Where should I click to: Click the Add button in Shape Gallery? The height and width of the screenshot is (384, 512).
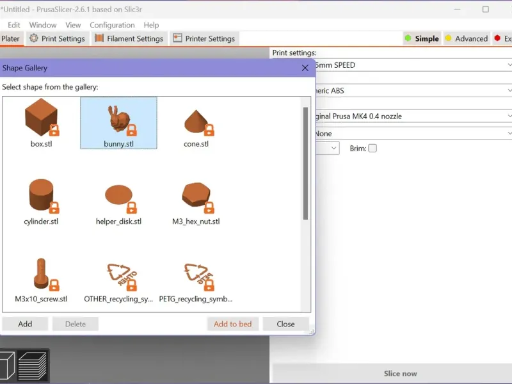[x=25, y=324]
